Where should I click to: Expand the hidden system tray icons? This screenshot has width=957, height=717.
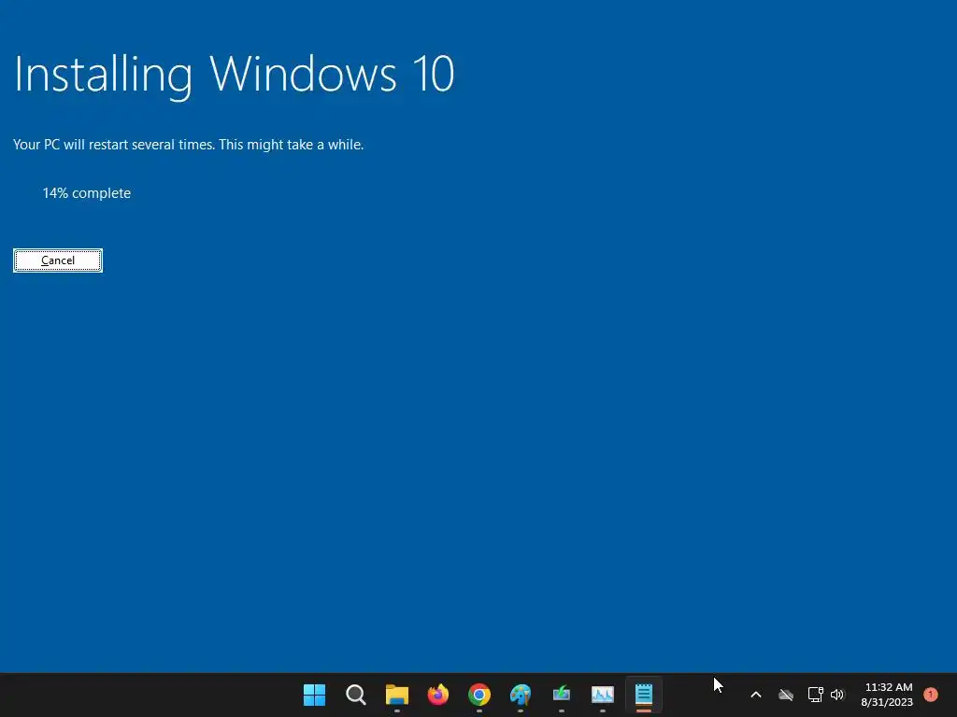click(x=755, y=695)
